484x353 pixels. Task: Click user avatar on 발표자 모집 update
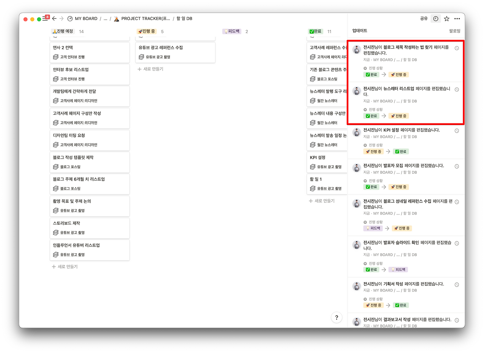[357, 168]
